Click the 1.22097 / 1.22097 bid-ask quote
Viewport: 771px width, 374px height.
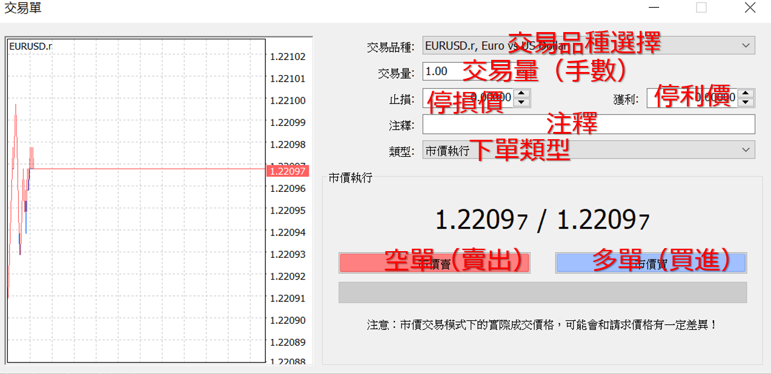point(543,220)
